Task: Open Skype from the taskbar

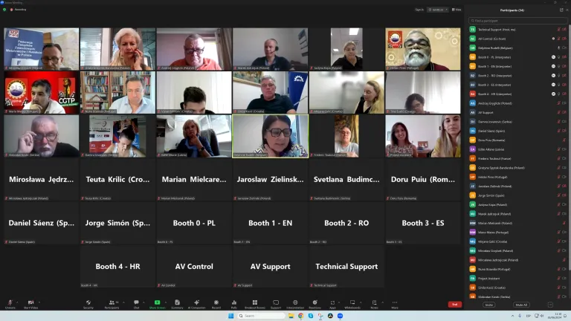Action: tap(311, 316)
